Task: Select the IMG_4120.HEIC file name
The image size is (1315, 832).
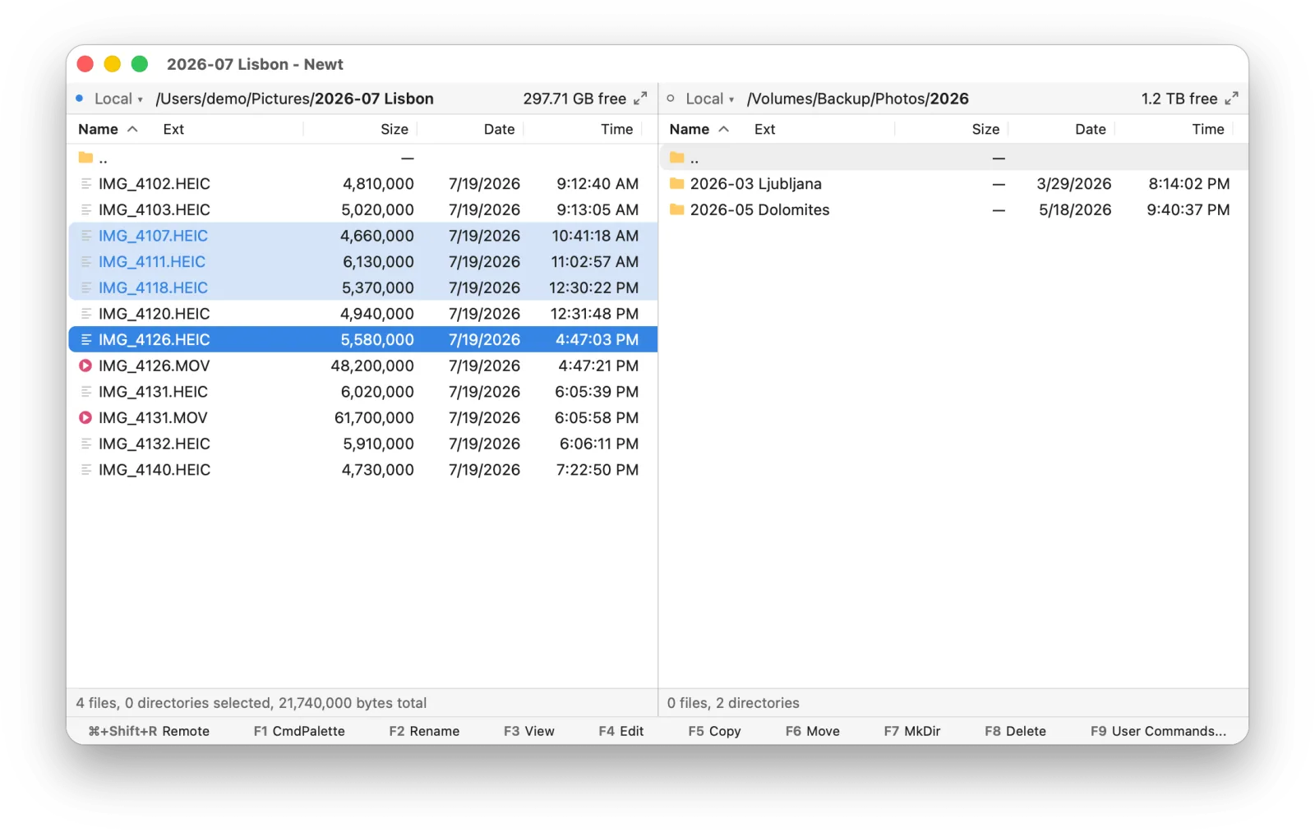Action: click(x=155, y=314)
